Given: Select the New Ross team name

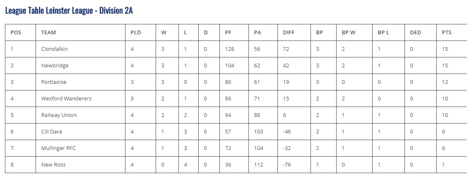Looking at the screenshot, I should (53, 164).
